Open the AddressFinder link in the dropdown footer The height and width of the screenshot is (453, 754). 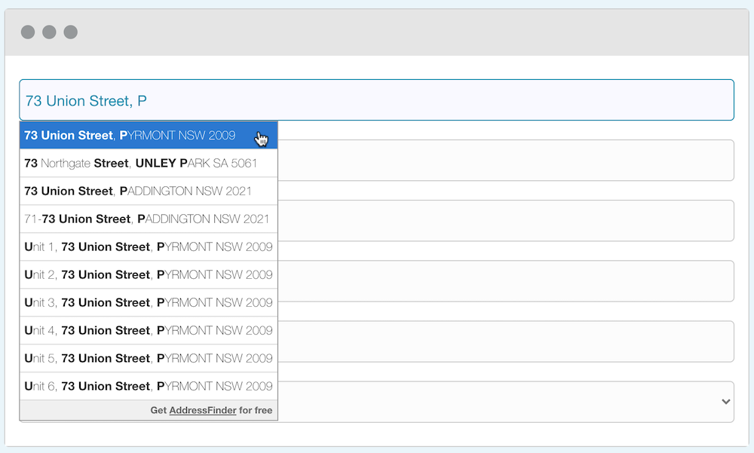202,410
